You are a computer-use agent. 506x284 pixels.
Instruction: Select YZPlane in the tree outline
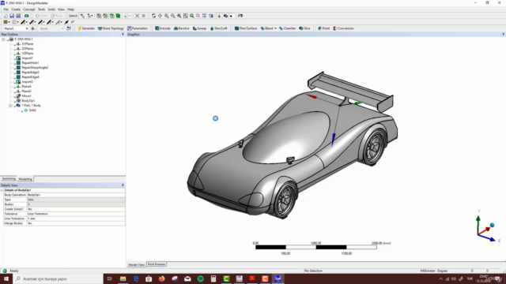[28, 54]
